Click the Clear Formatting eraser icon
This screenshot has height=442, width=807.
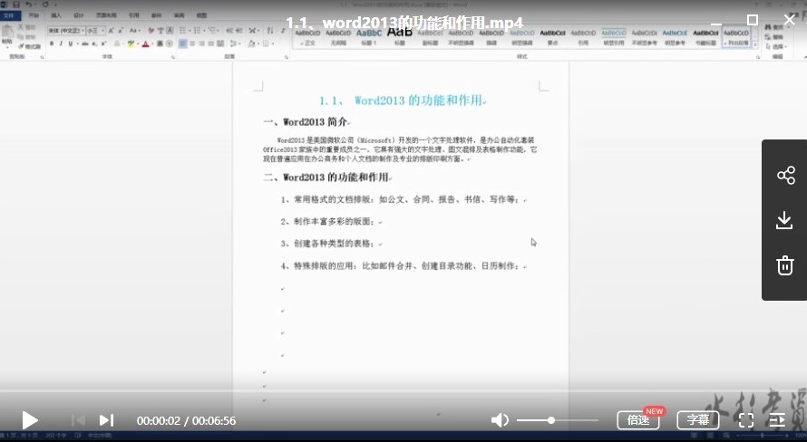pyautogui.click(x=151, y=30)
